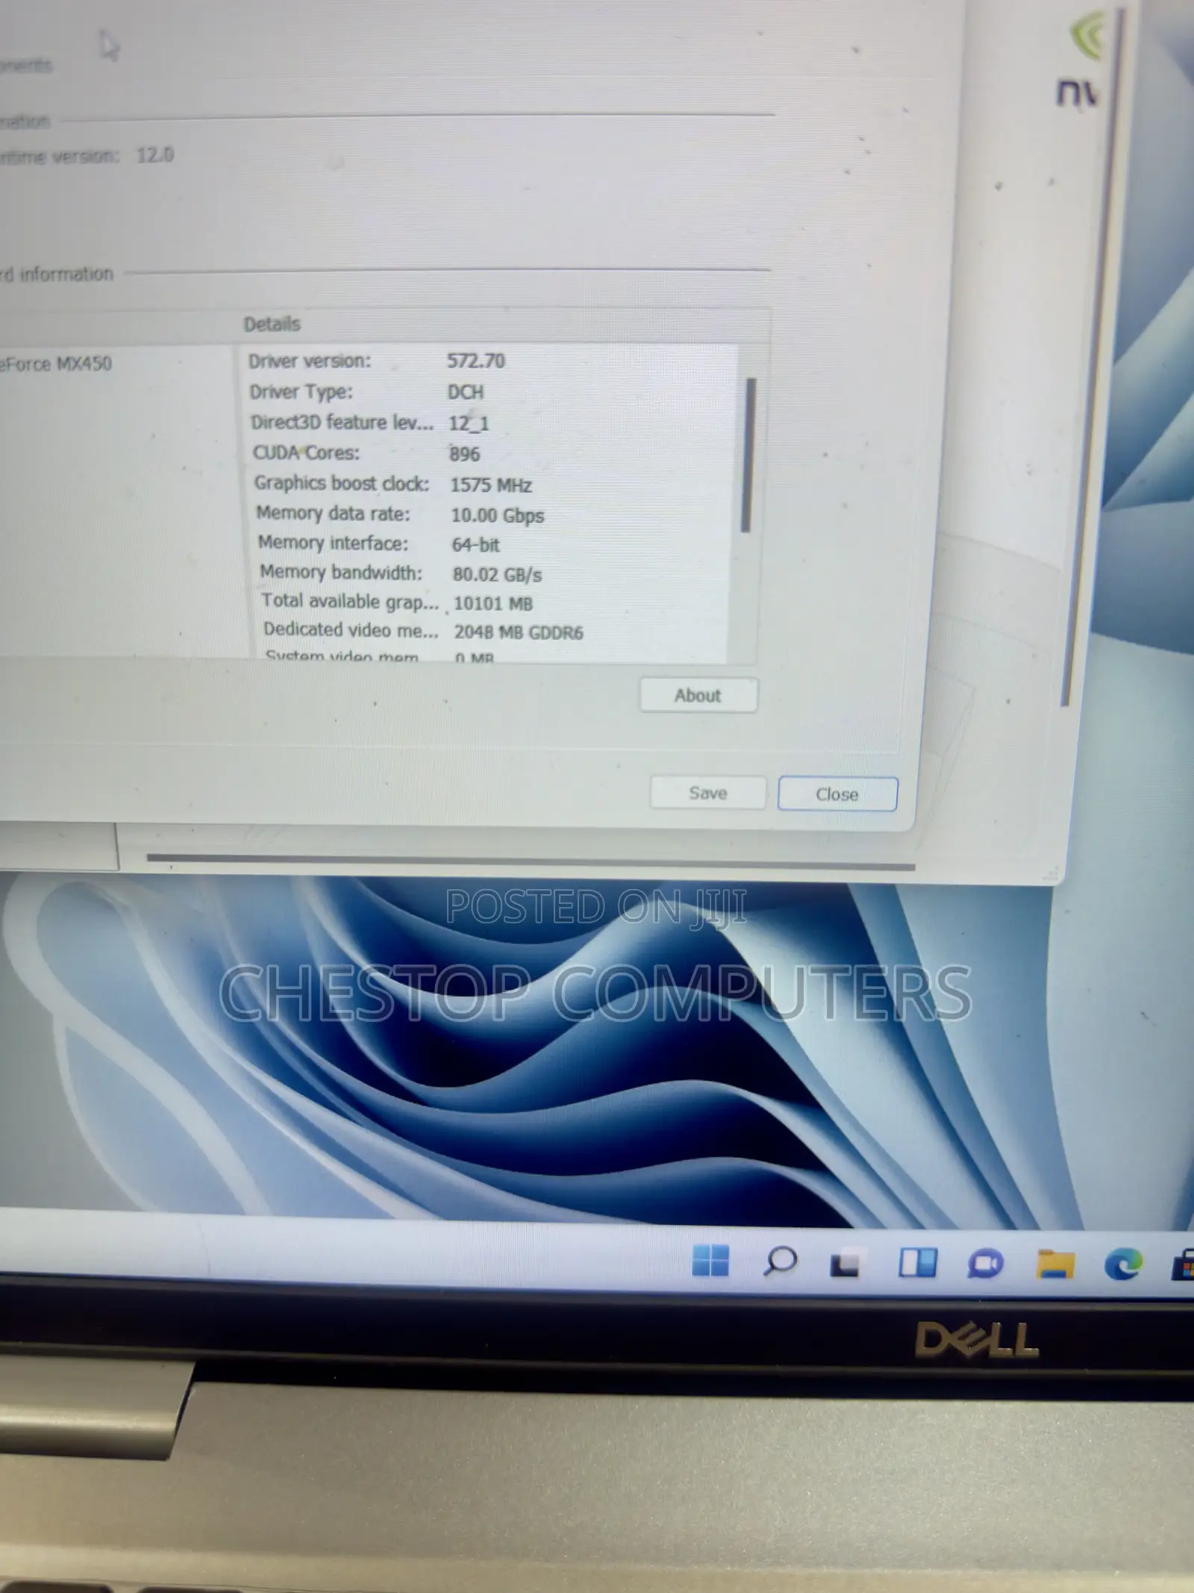This screenshot has height=1593, width=1194.
Task: Click the Details column header
Action: point(272,325)
